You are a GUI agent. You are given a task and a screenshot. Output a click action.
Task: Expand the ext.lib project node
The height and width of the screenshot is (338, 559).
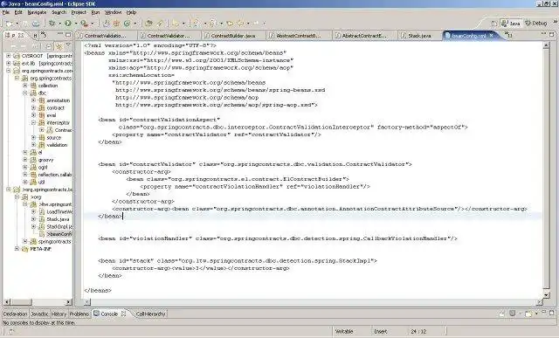(8, 64)
